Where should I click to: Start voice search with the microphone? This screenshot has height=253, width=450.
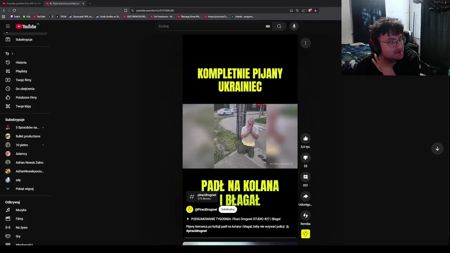click(x=294, y=26)
